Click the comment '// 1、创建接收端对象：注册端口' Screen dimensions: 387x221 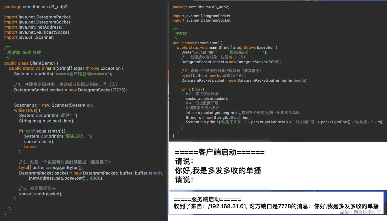213,57
